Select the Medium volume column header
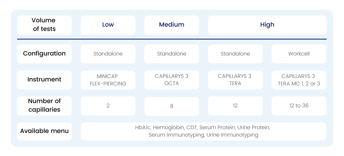Image resolution: width=344 pixels, height=156 pixels. 172,25
